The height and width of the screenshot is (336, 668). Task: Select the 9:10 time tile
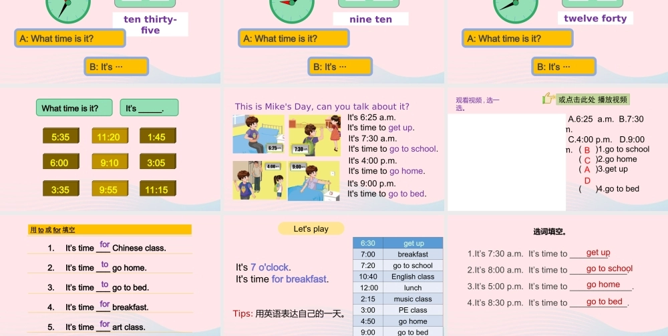(x=110, y=162)
